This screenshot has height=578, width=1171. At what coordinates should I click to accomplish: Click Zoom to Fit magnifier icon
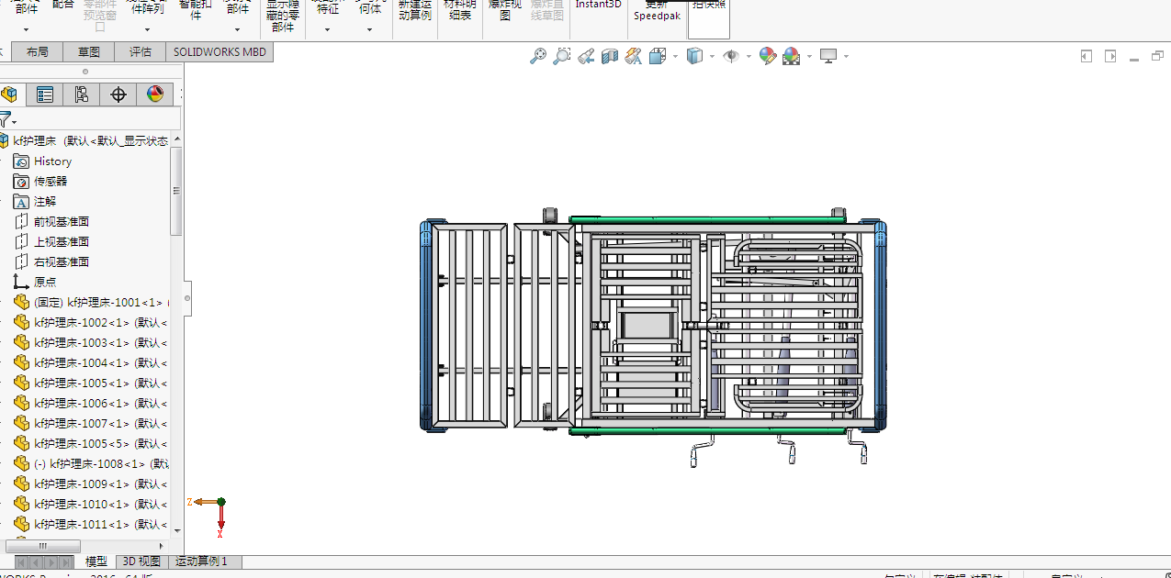point(538,57)
